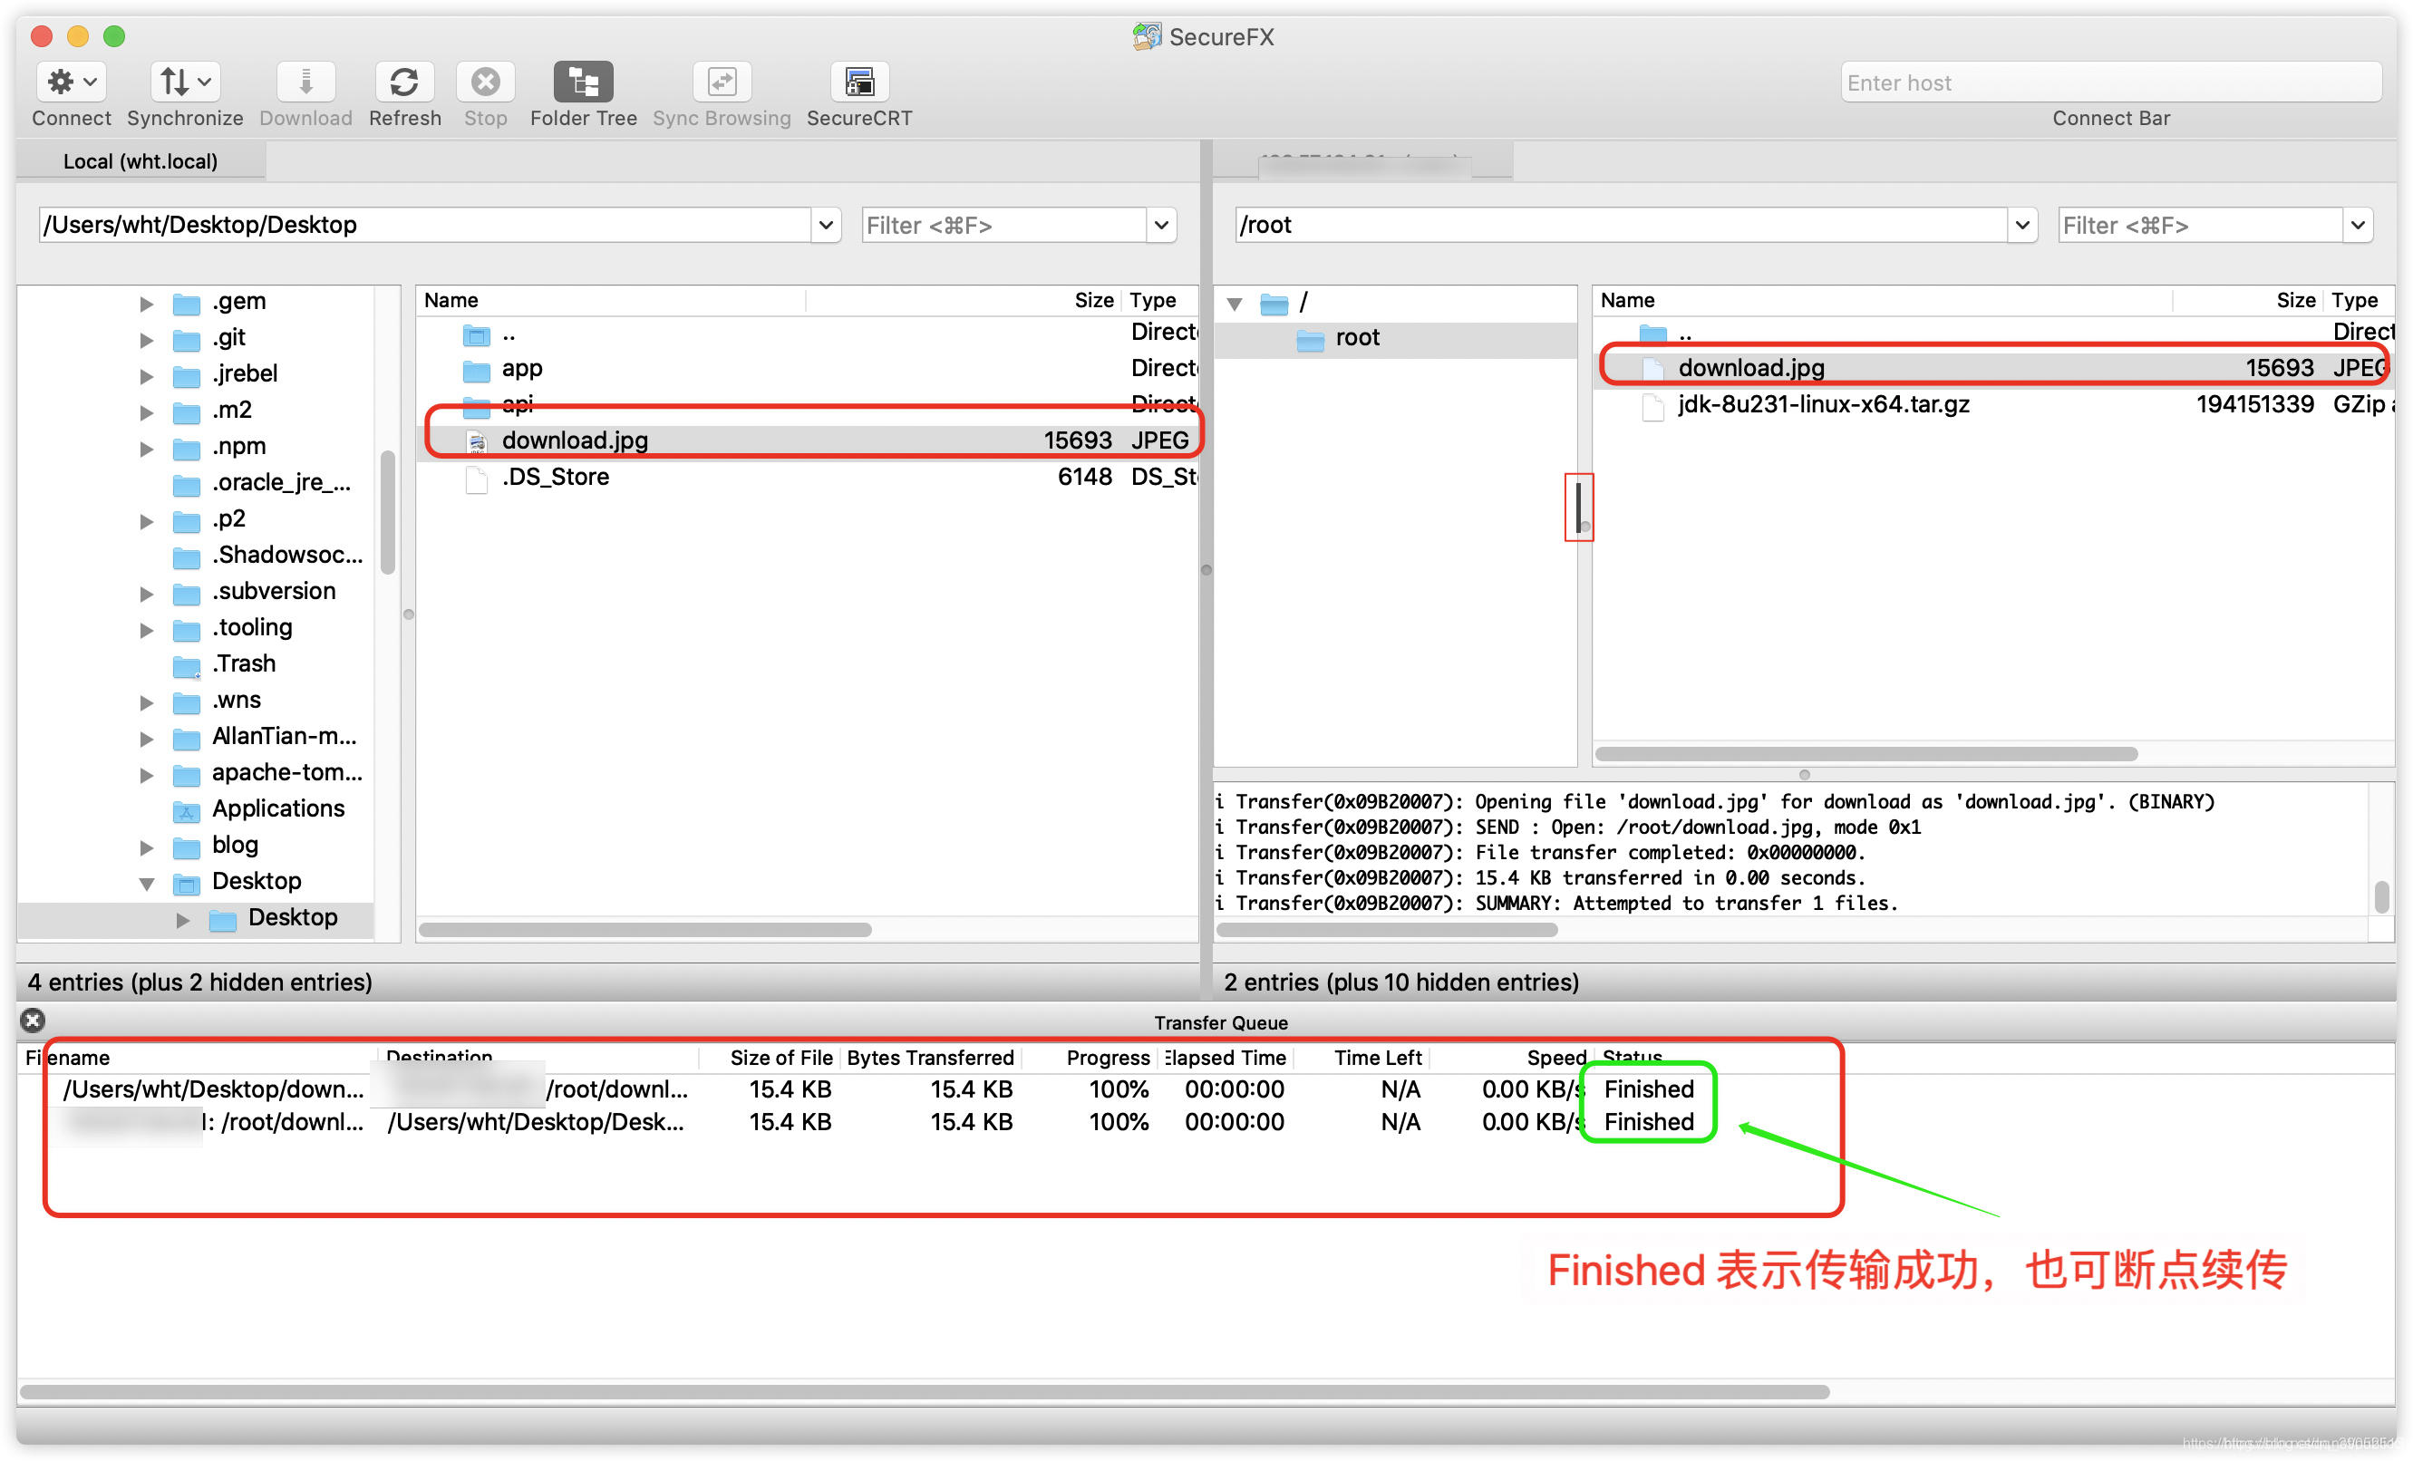This screenshot has height=1461, width=2413.
Task: Click local file list horizontal scrollbar
Action: (645, 930)
